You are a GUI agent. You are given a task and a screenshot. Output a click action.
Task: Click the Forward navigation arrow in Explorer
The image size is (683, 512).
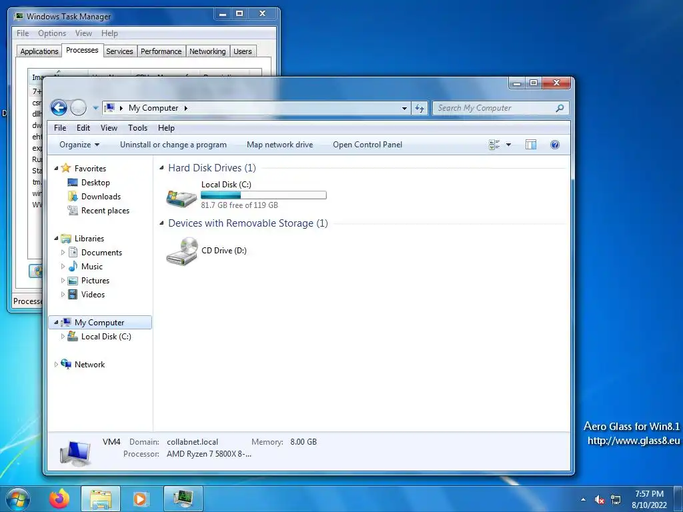tap(79, 107)
